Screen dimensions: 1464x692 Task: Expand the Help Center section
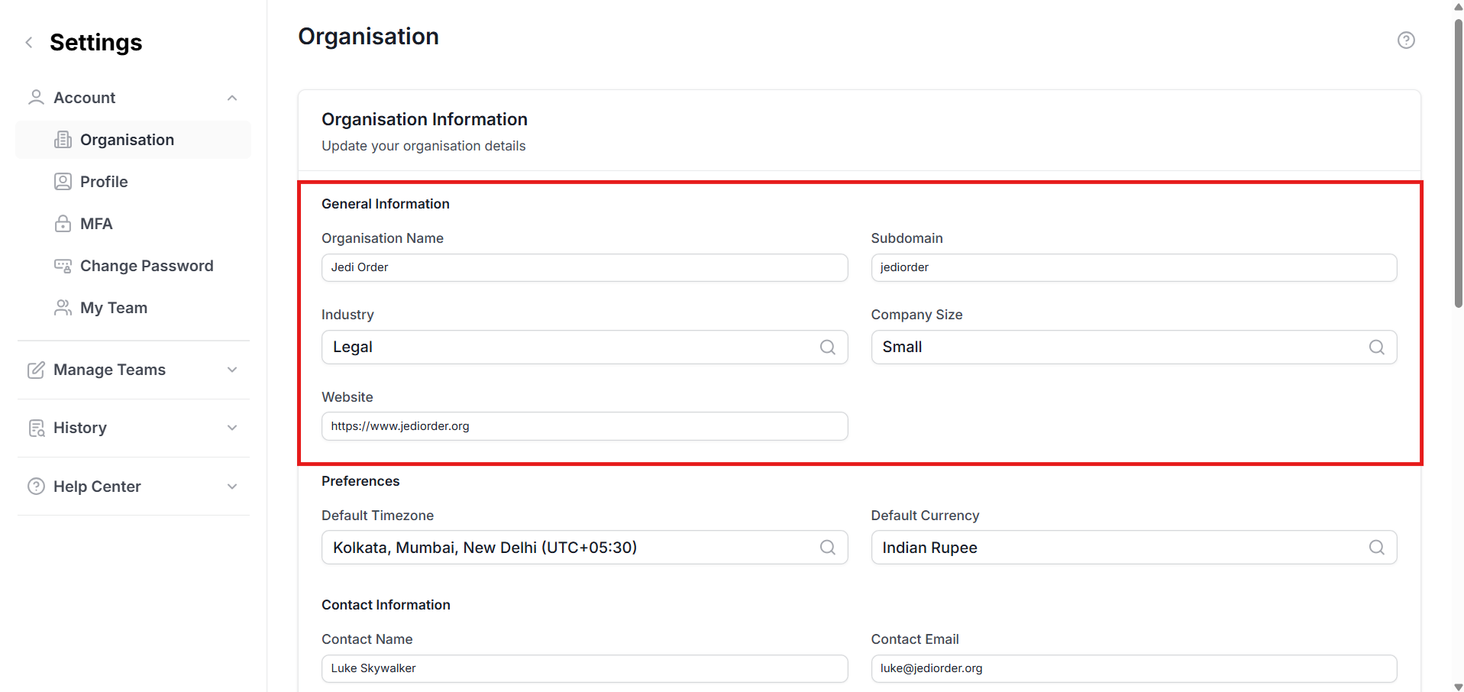(232, 487)
